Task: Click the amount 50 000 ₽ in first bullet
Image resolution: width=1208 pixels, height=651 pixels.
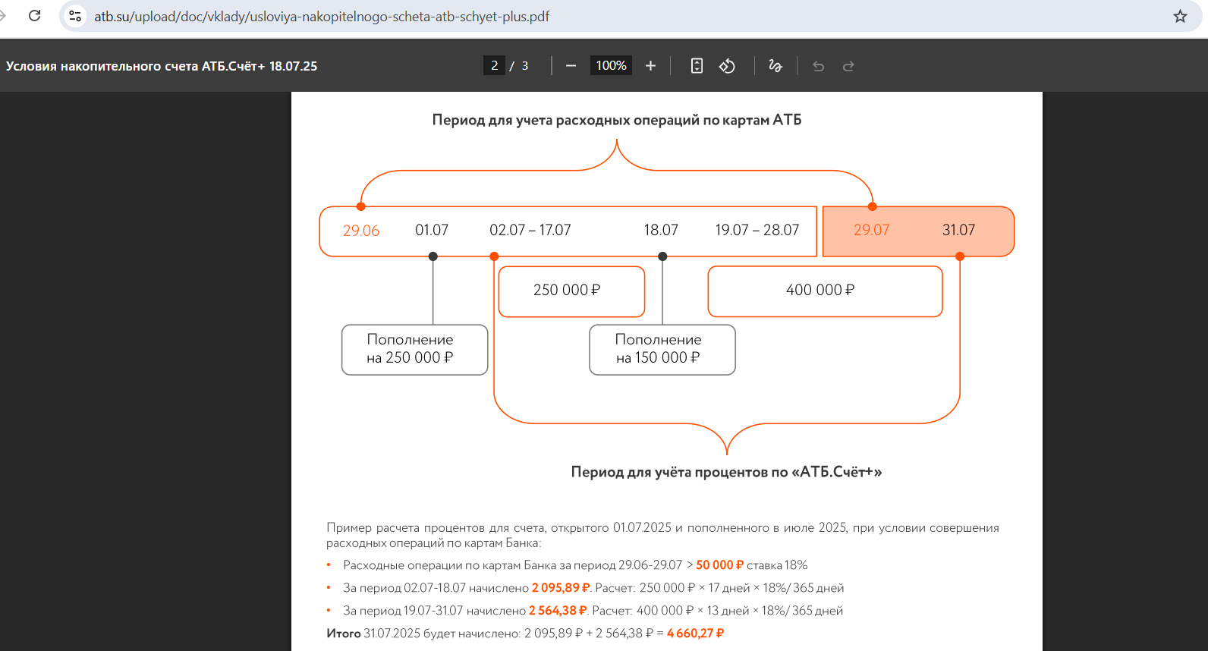Action: (x=719, y=565)
